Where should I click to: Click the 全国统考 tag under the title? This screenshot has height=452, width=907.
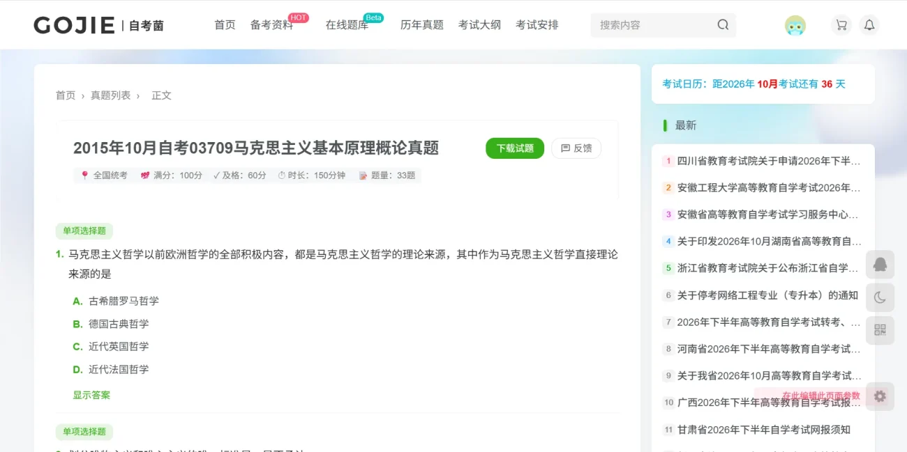pyautogui.click(x=105, y=176)
